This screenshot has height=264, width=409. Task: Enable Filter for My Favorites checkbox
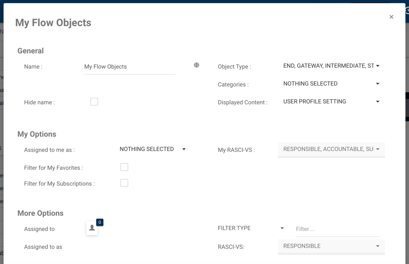click(124, 167)
